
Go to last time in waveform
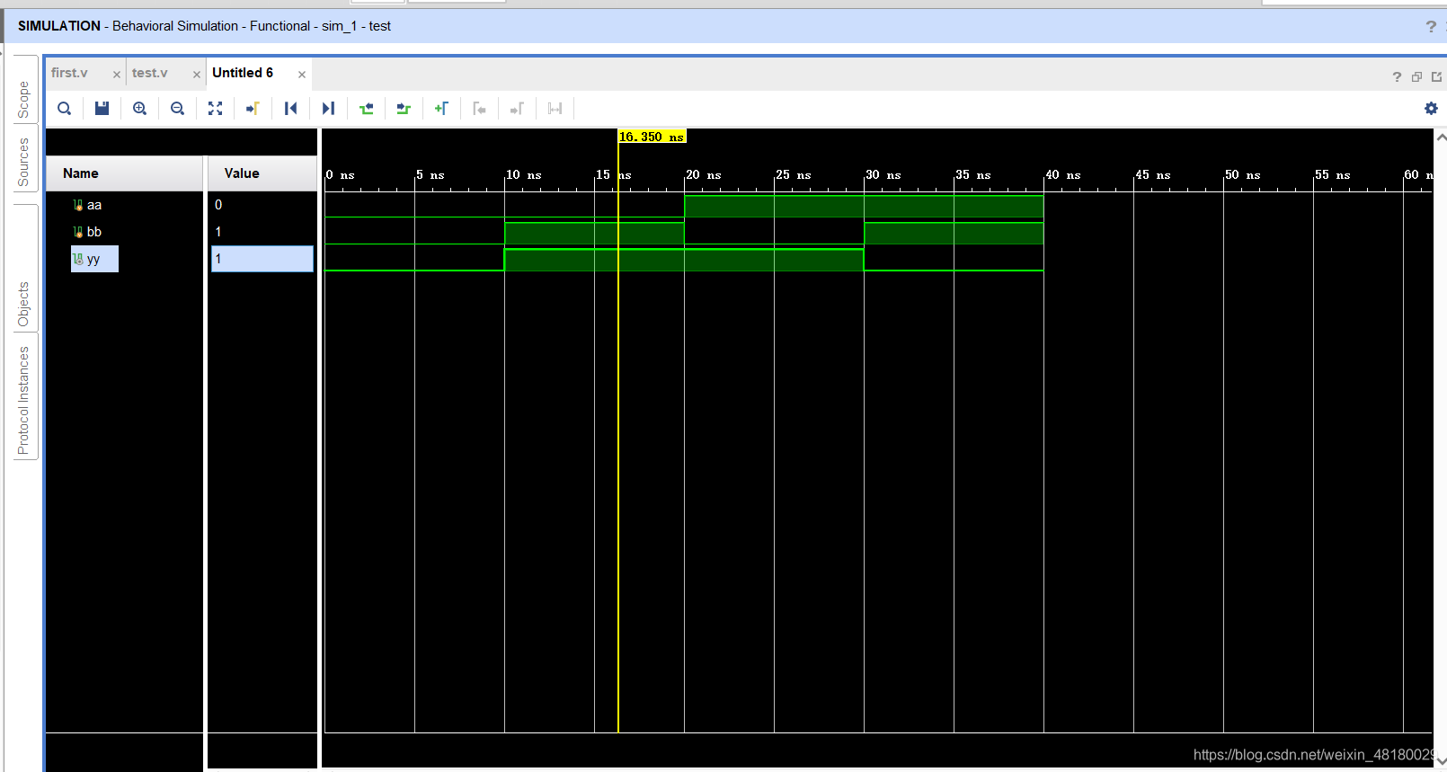click(x=328, y=109)
